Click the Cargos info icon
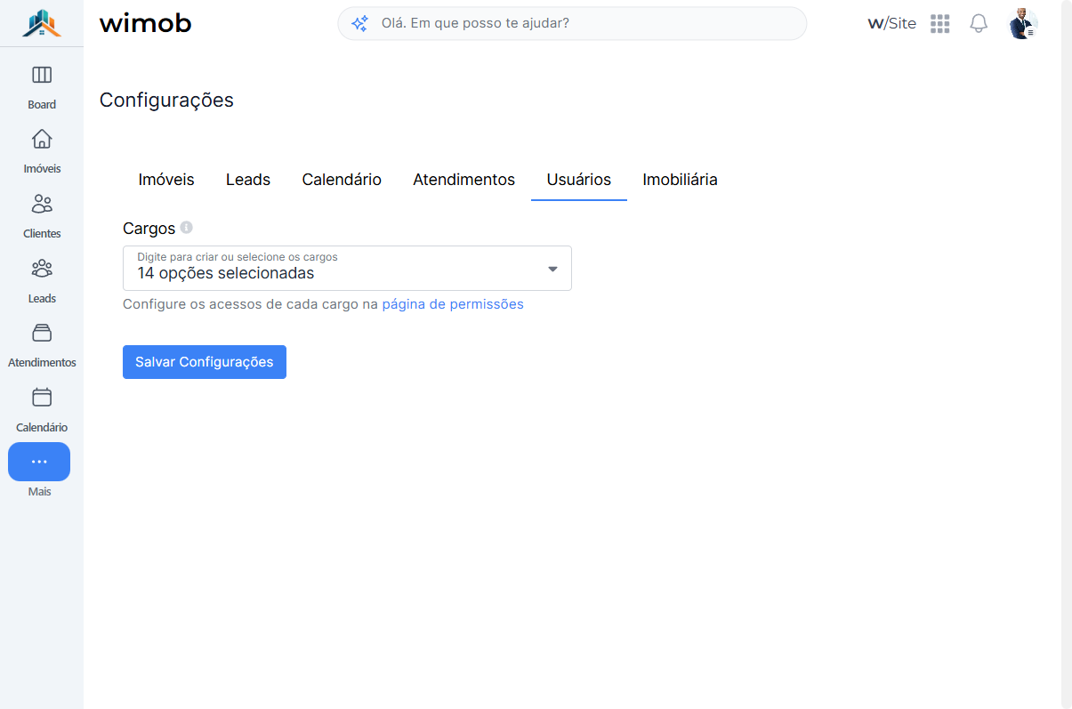 pyautogui.click(x=187, y=228)
